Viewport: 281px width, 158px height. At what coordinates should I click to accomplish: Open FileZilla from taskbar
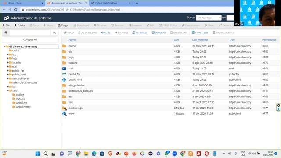198,154
